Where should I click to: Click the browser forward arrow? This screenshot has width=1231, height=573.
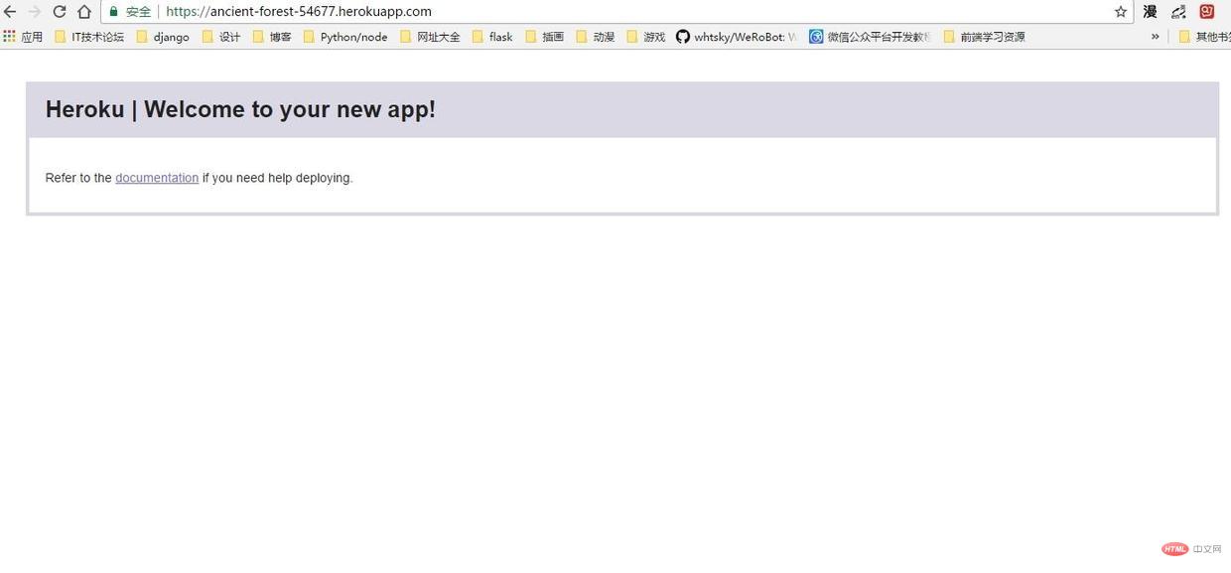(x=35, y=12)
